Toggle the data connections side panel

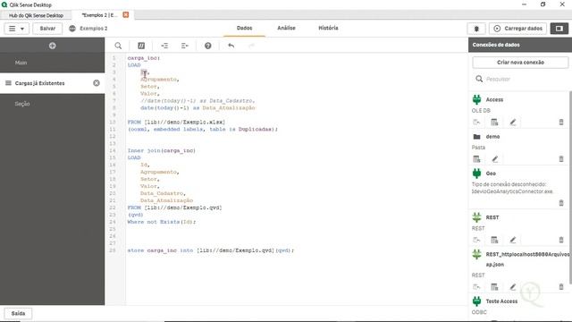click(x=559, y=29)
